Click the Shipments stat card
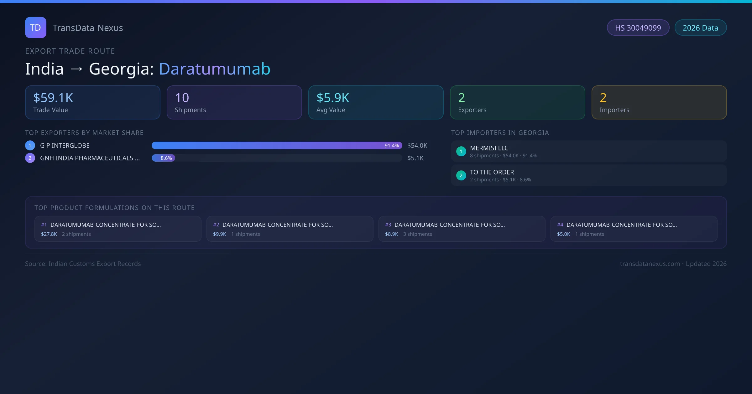This screenshot has height=394, width=752. point(234,102)
